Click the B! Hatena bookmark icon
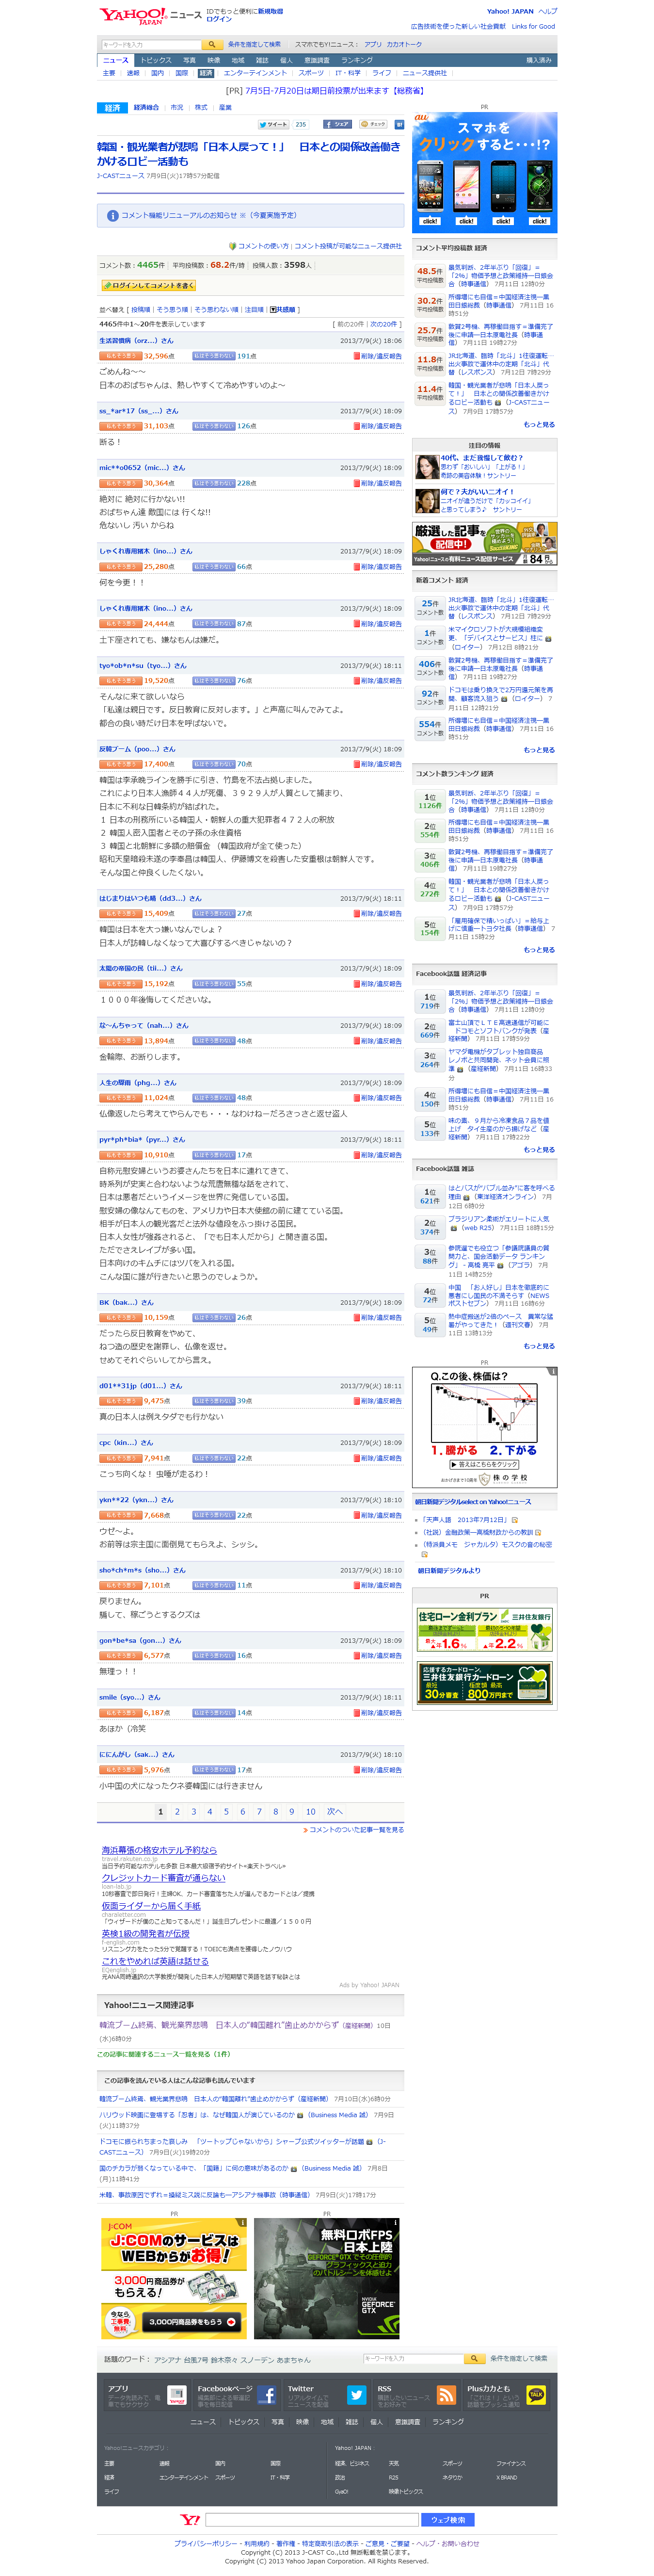The height and width of the screenshot is (2576, 654). (399, 124)
